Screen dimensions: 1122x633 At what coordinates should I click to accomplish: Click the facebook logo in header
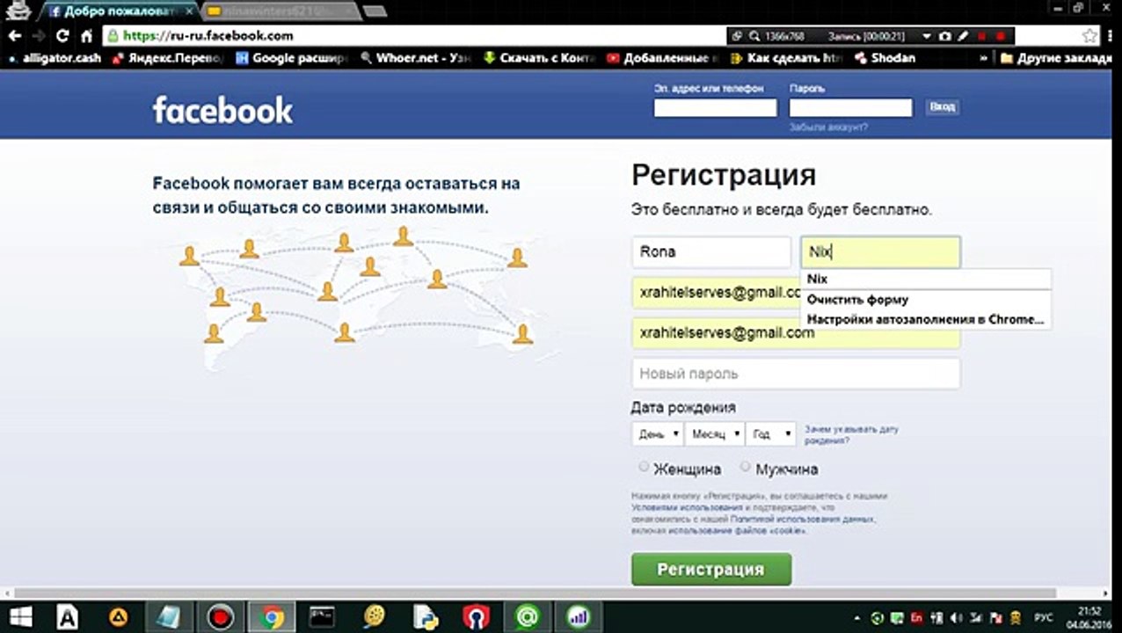(222, 110)
